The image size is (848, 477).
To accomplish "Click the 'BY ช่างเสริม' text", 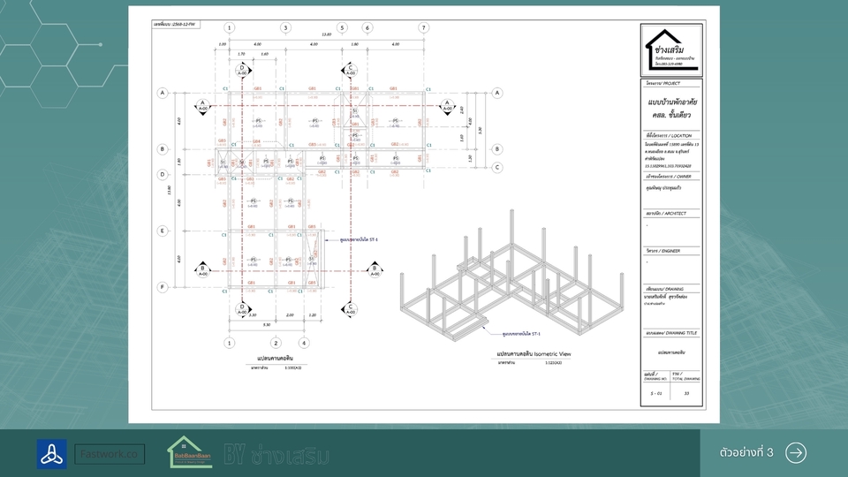I will click(x=276, y=455).
